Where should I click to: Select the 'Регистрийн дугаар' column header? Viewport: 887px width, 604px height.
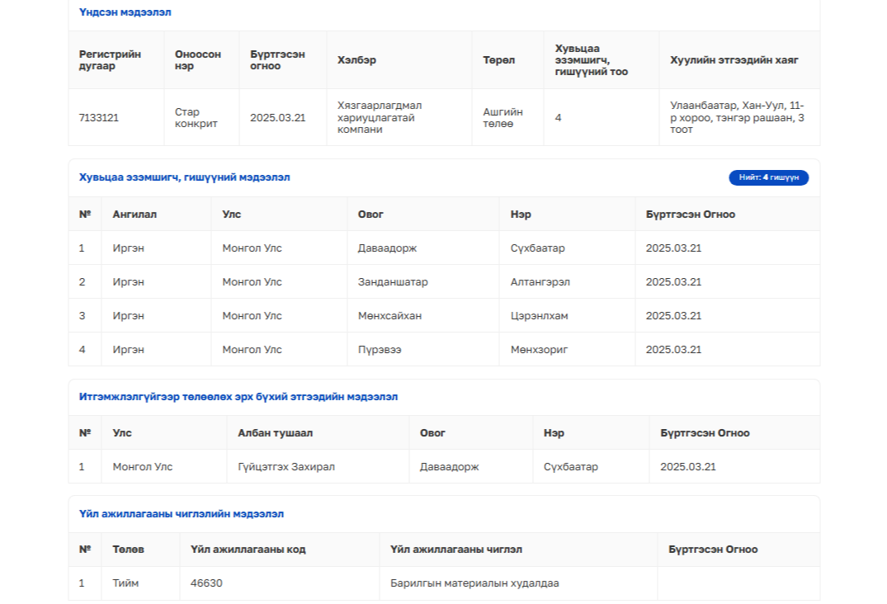pos(110,60)
